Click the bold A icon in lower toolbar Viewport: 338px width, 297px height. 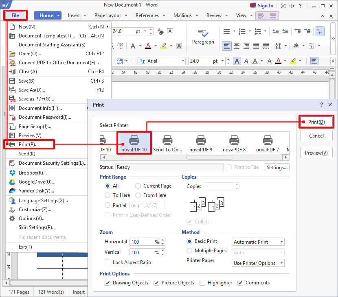click(x=237, y=61)
